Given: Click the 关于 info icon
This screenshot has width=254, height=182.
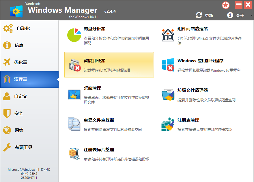Looking at the screenshot, I should coord(230,15).
